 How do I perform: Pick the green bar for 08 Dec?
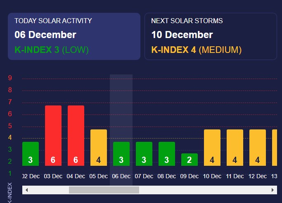tap(167, 154)
